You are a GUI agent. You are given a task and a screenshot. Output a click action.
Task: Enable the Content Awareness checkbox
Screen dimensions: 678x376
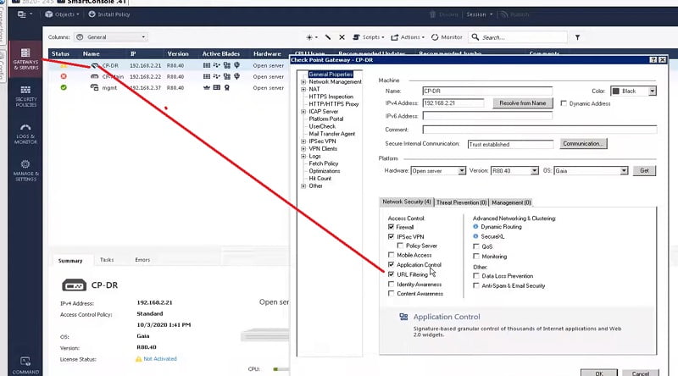pyautogui.click(x=391, y=294)
